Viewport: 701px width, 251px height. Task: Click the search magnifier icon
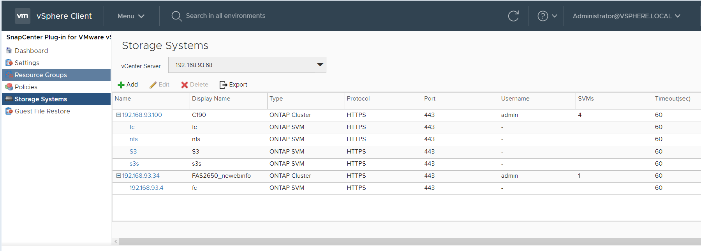(176, 16)
